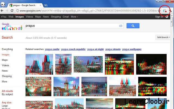Open second-row rooftops aerial thumbnail

point(38,87)
